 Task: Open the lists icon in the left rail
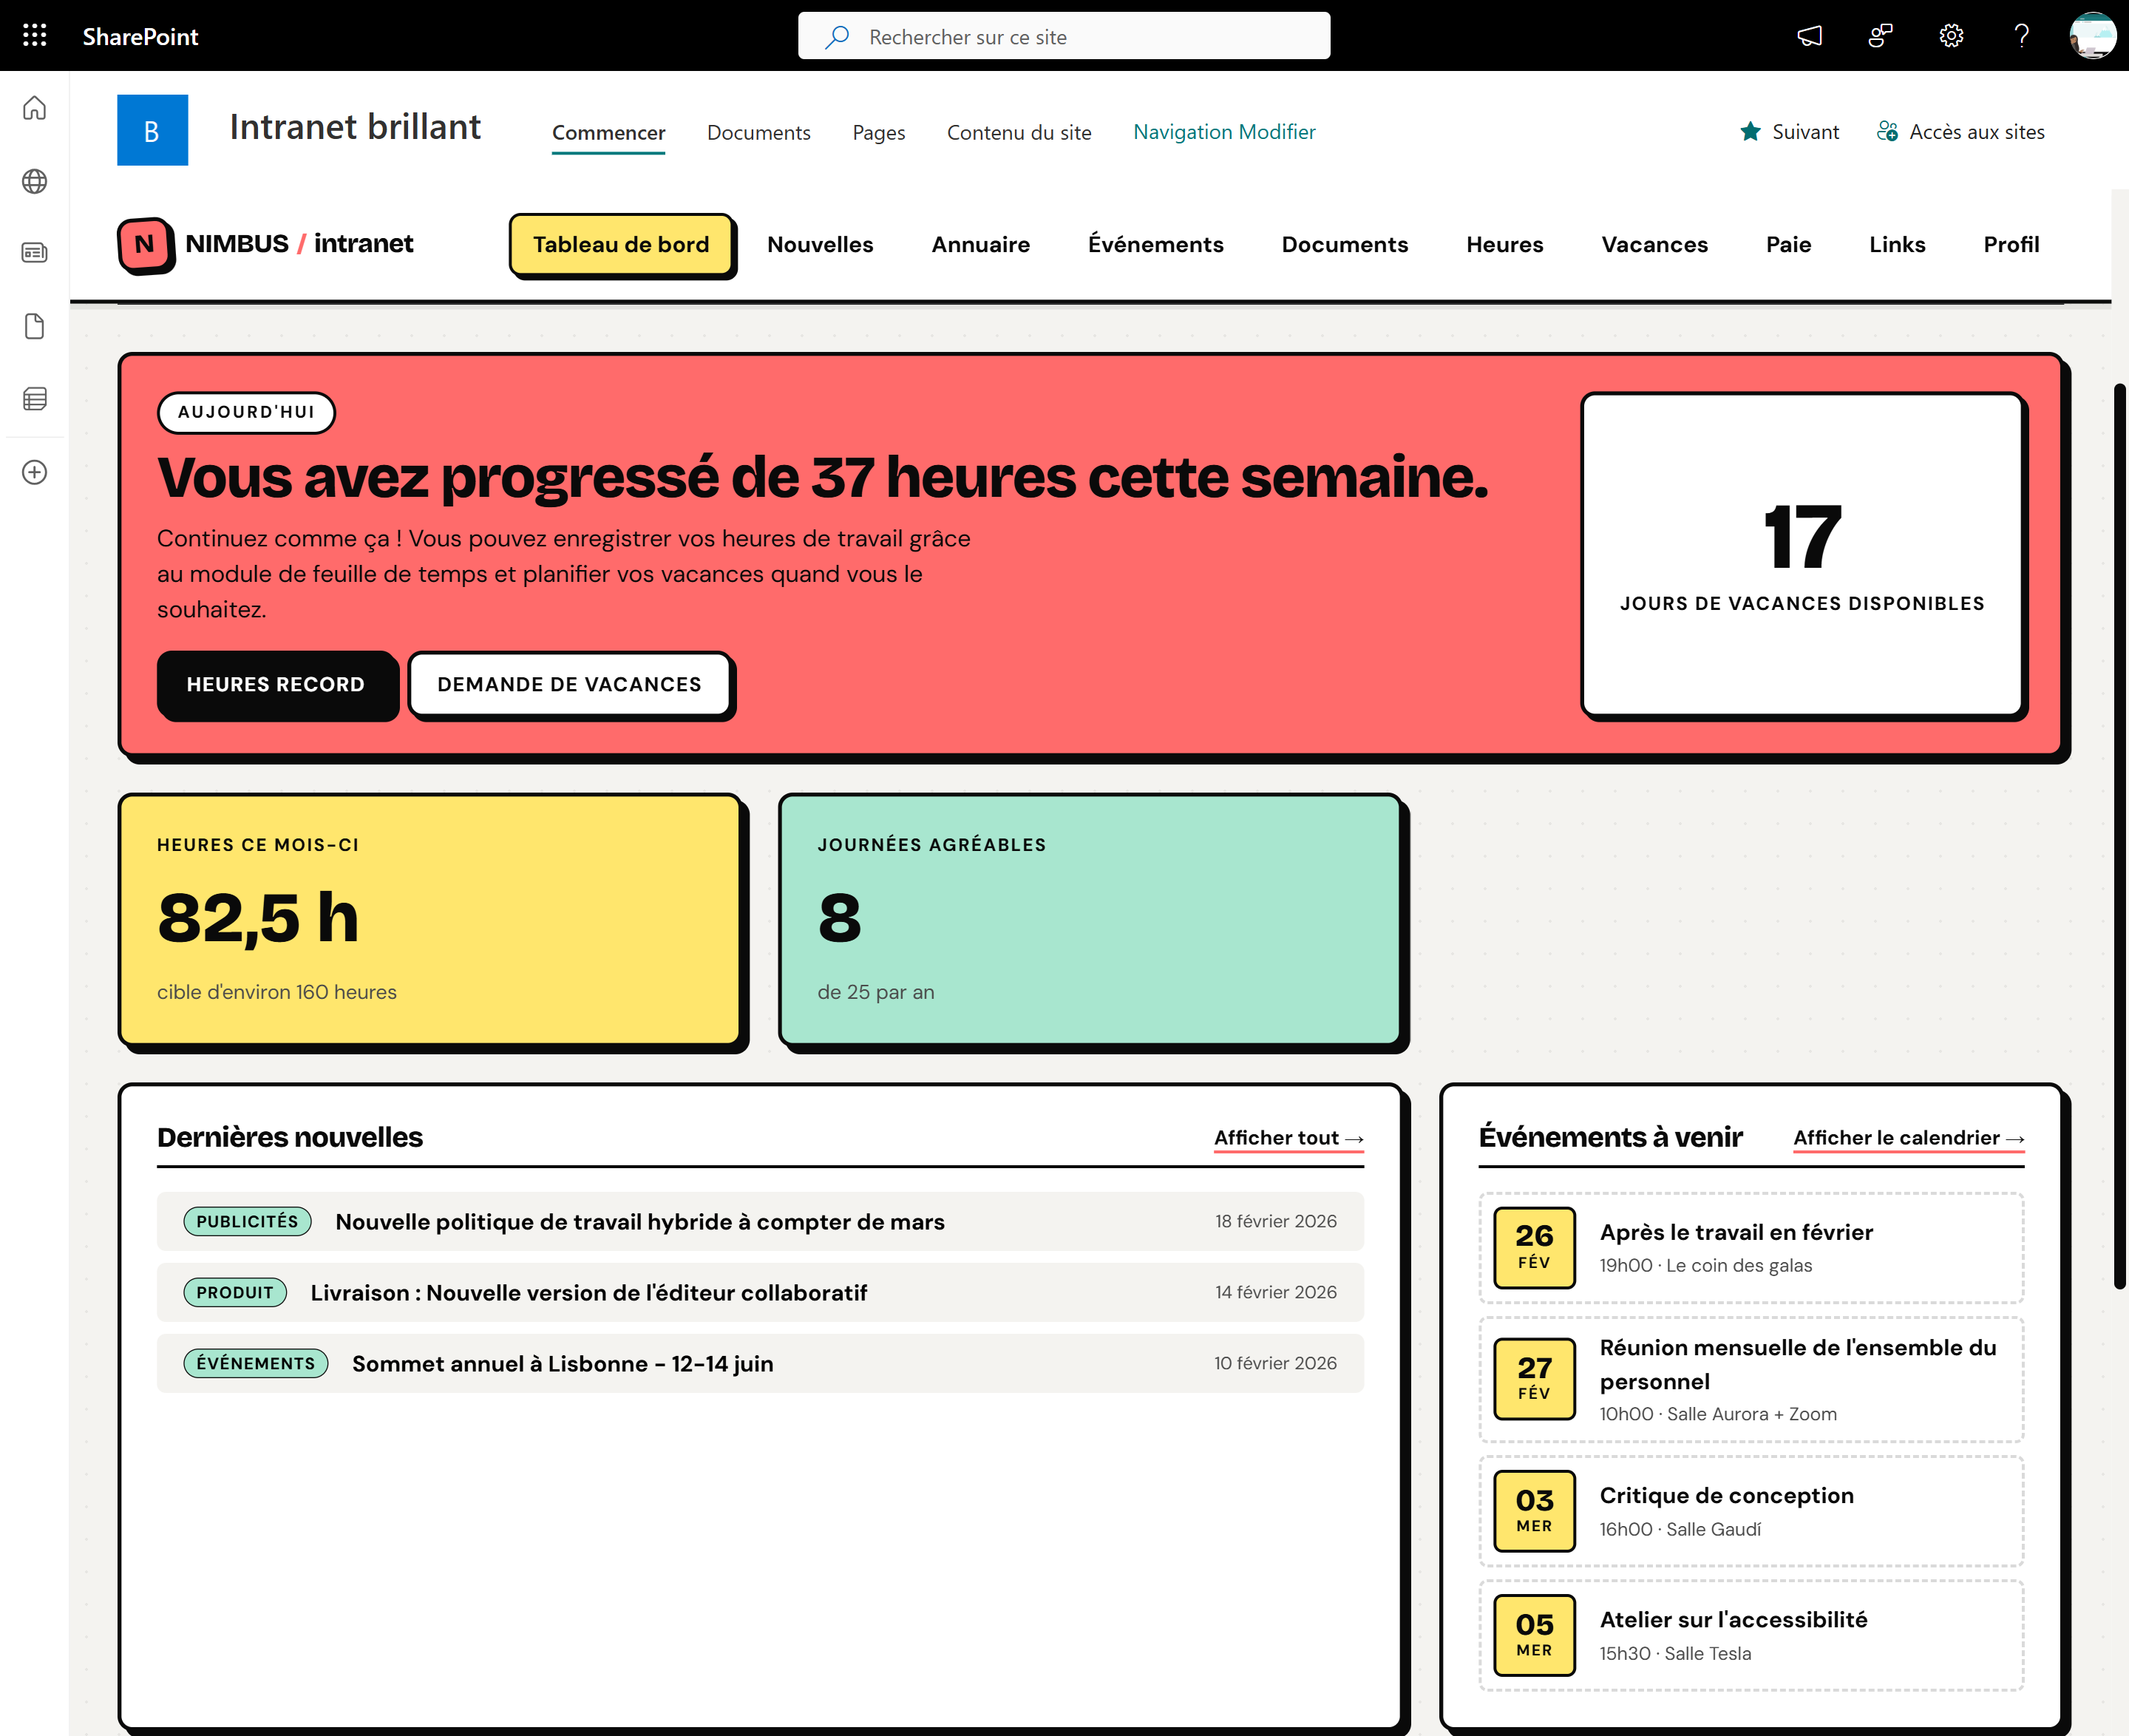[x=35, y=399]
